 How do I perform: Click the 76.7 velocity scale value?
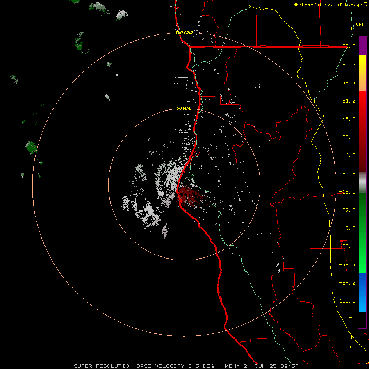(349, 82)
